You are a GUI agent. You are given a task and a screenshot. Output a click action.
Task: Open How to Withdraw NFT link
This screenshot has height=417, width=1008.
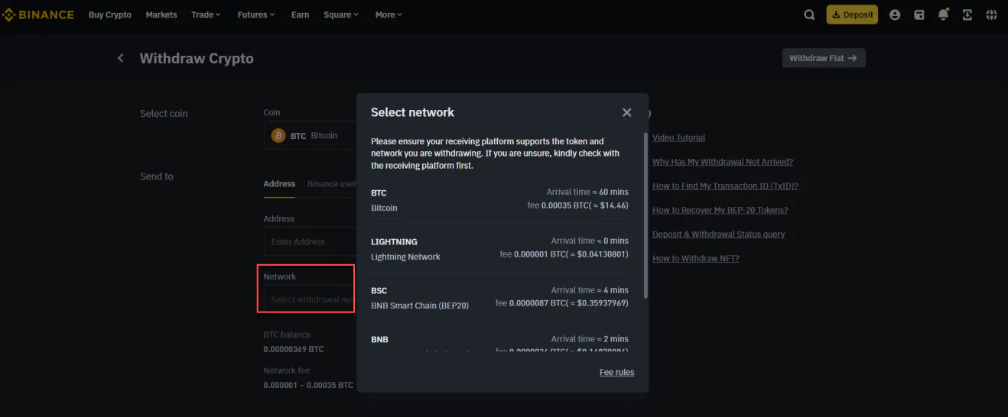point(696,258)
